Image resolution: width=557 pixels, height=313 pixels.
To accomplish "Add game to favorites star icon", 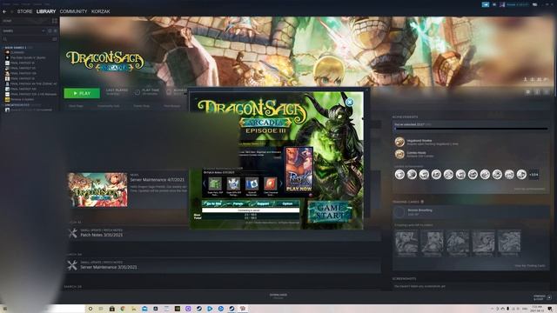I will [547, 92].
